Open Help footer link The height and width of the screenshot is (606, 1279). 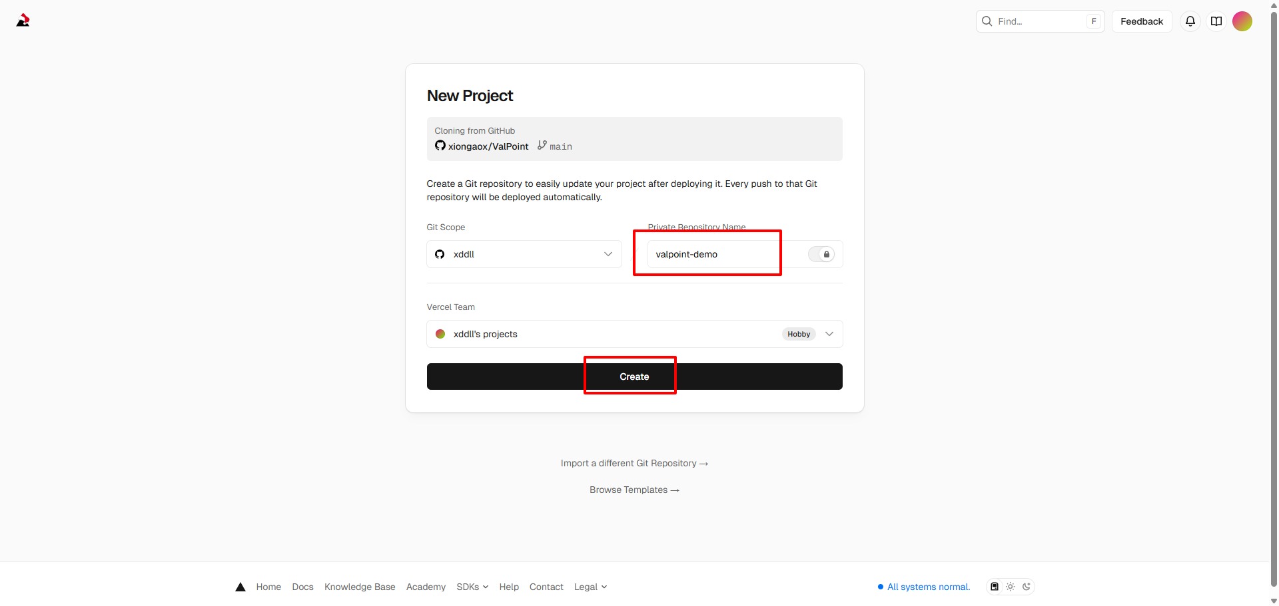509,587
